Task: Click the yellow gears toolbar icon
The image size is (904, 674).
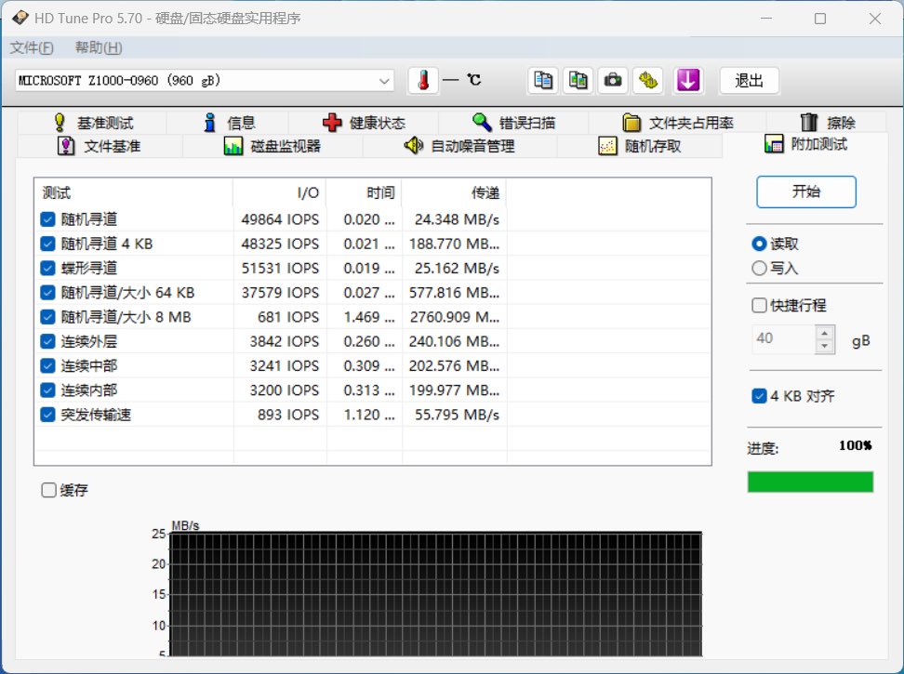Action: pos(648,81)
